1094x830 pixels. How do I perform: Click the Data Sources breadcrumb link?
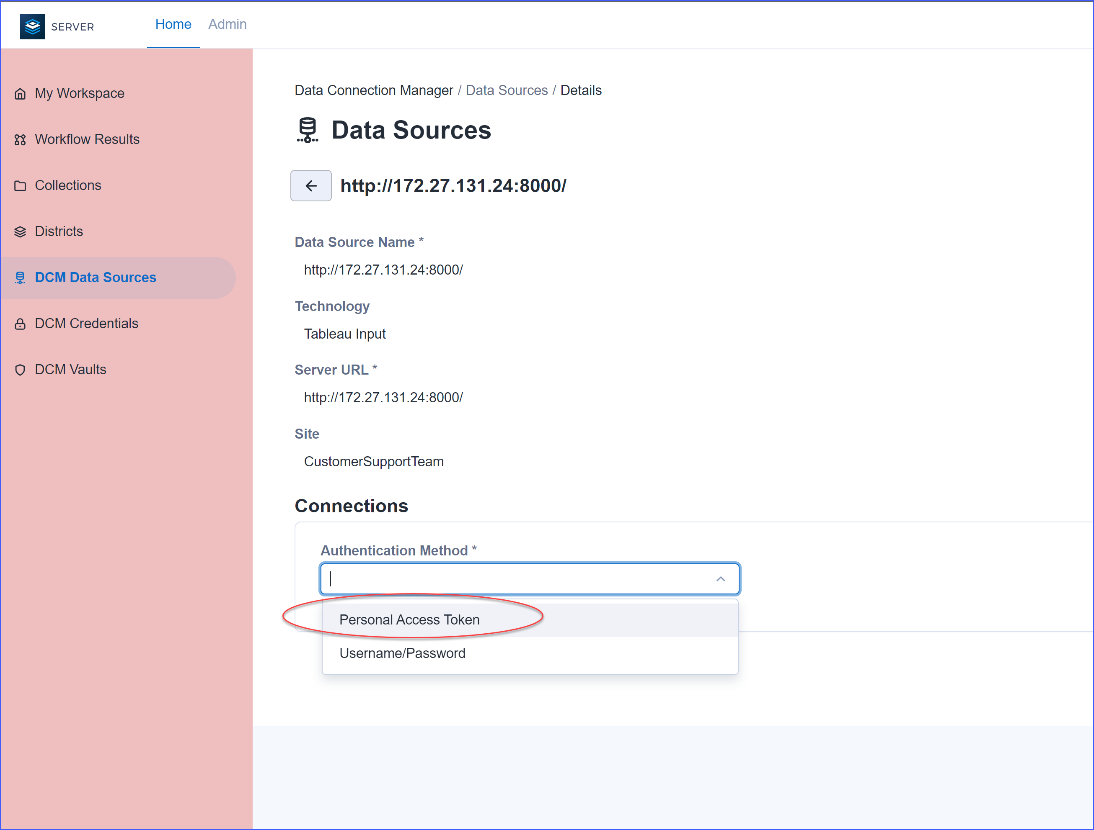[x=507, y=90]
